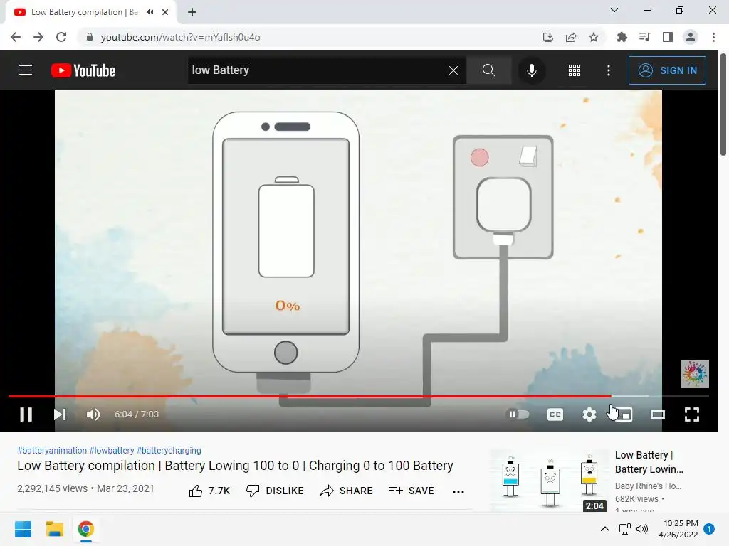Image resolution: width=729 pixels, height=546 pixels.
Task: Open the #batteryanimation hashtag
Action: (x=52, y=450)
